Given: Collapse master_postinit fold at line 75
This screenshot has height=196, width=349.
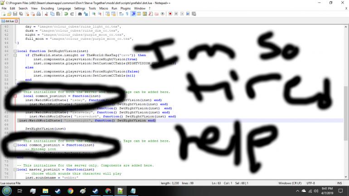Looking at the screenshot, I should point(15,170).
